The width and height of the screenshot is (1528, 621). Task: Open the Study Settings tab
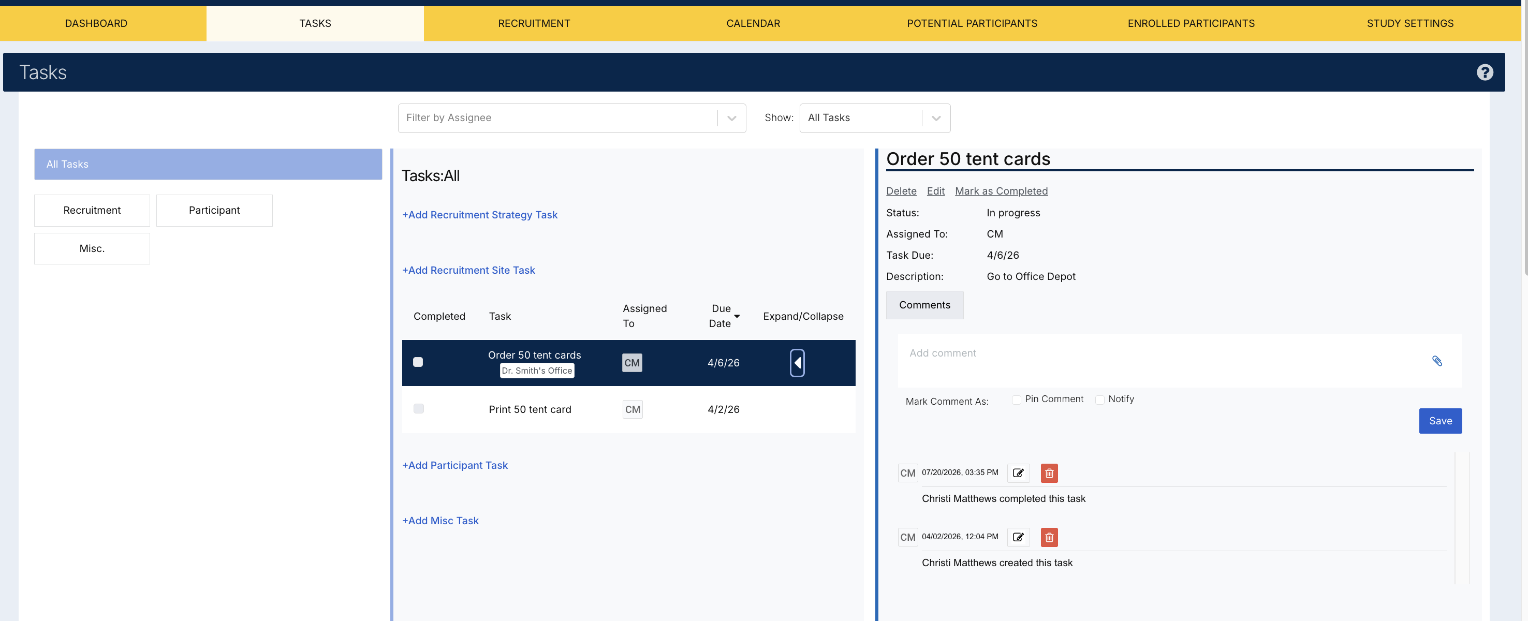point(1410,23)
